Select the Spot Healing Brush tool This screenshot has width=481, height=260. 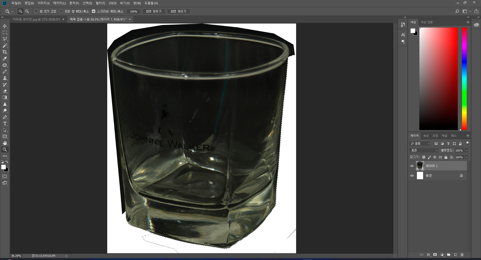pyautogui.click(x=5, y=65)
